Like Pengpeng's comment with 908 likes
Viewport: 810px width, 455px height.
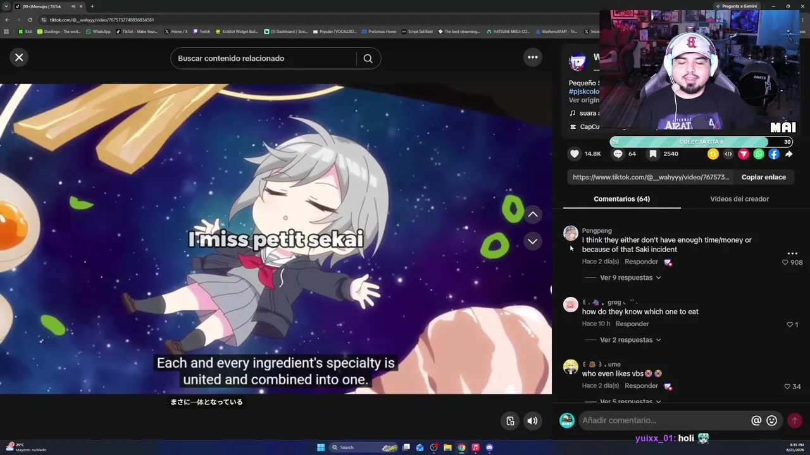[x=785, y=262]
